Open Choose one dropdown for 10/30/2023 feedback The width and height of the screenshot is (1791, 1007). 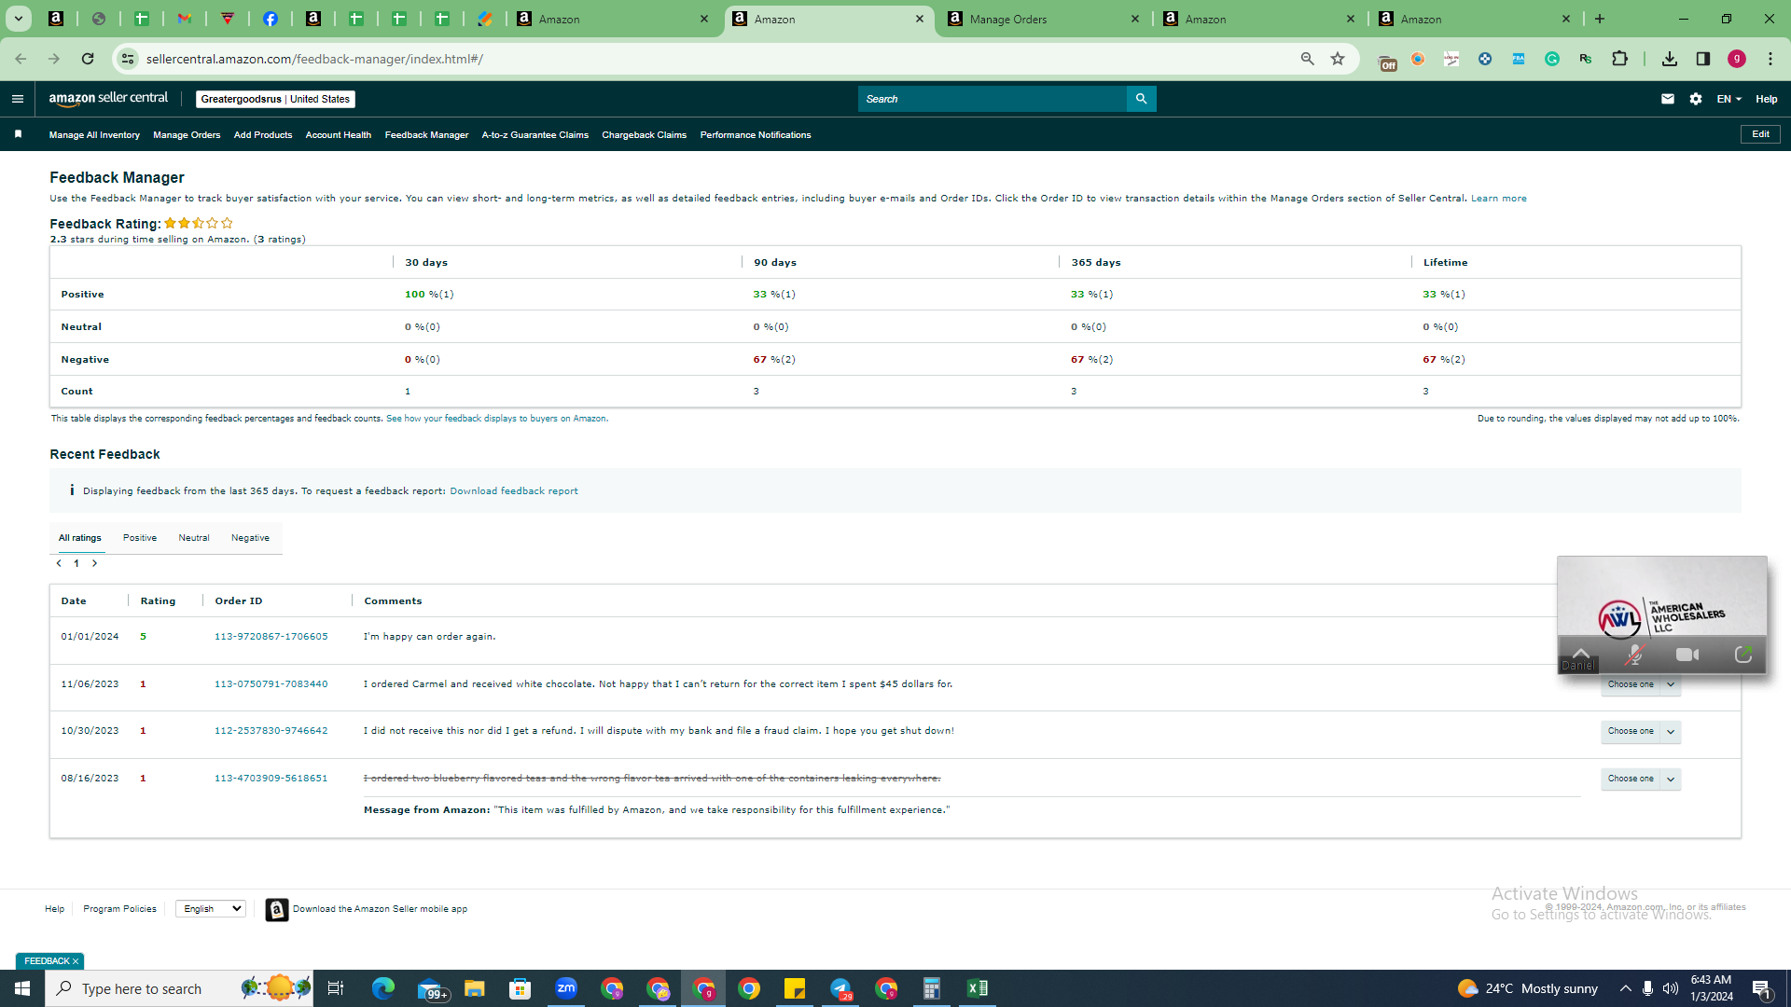(x=1641, y=731)
